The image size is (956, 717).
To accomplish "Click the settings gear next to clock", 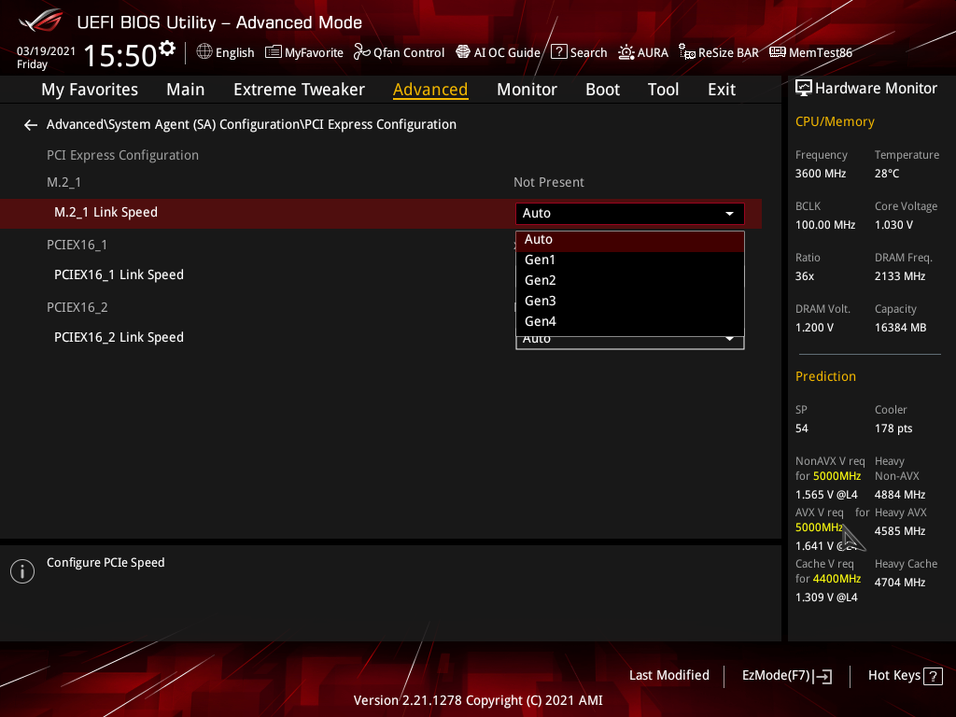I will (167, 49).
